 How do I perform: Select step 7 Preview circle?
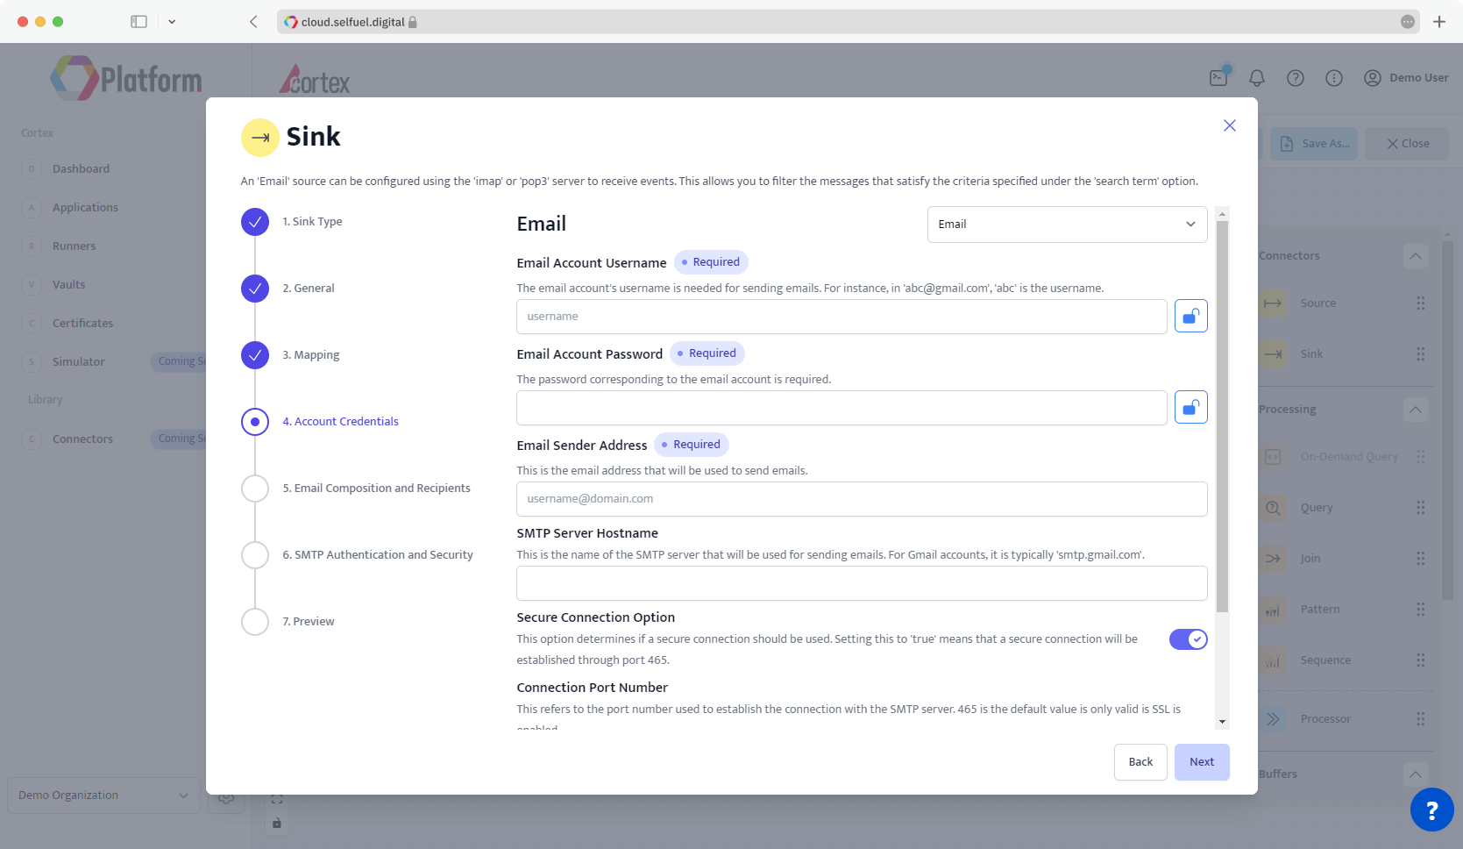coord(255,622)
